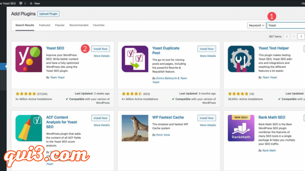The width and height of the screenshot is (305, 171).
Task: Click the Yoast Test Helper star rating
Action: [x=238, y=94]
